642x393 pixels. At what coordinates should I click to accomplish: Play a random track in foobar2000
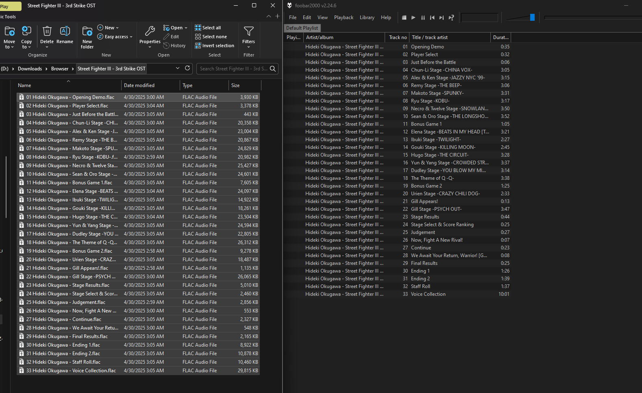coord(451,17)
